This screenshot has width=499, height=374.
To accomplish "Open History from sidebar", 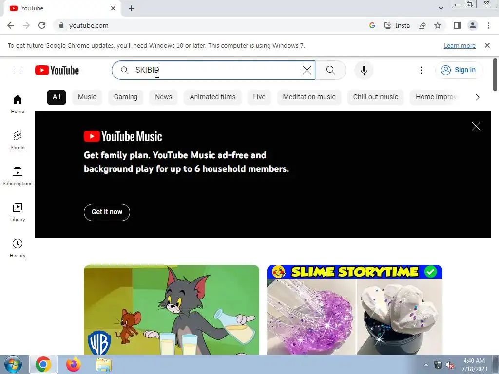I will 18,248.
